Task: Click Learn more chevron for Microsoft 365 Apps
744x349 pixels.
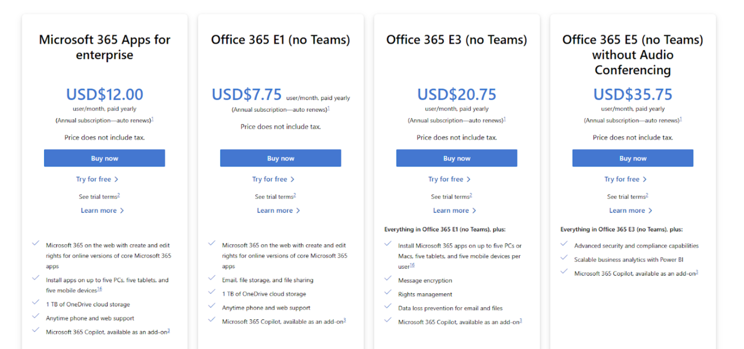Action: coord(123,210)
